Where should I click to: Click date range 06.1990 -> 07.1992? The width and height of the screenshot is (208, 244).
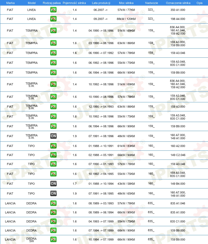tap(101, 53)
